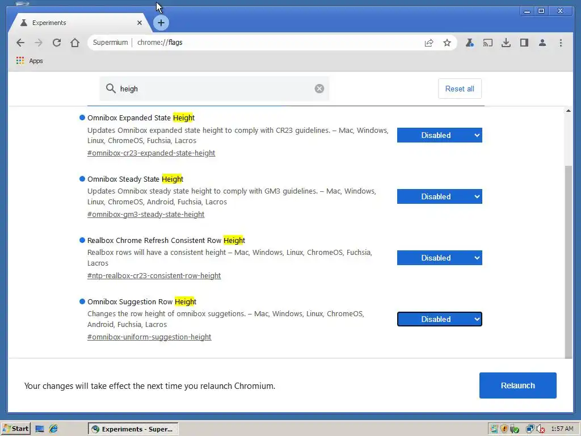
Task: Click the 1:57 AM system clock
Action: pos(562,429)
